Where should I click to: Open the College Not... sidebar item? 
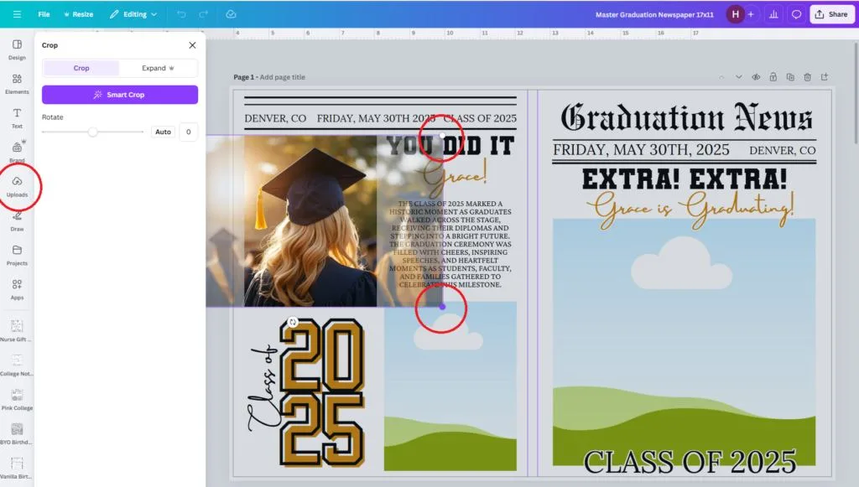[x=17, y=365]
